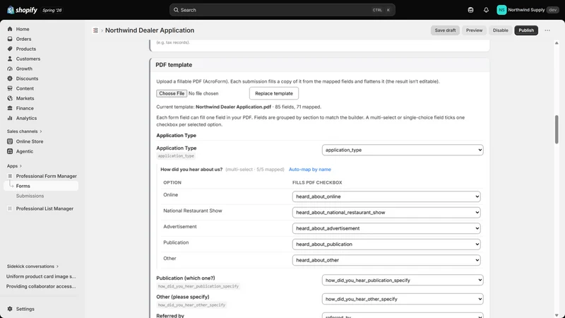Click the Content icon in sidebar
The image size is (565, 318).
(10, 88)
